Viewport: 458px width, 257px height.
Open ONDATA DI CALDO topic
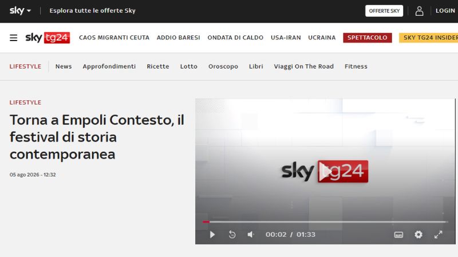(x=235, y=38)
